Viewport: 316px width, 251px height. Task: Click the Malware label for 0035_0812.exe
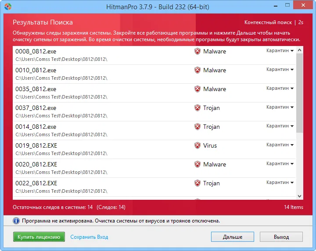215,89
